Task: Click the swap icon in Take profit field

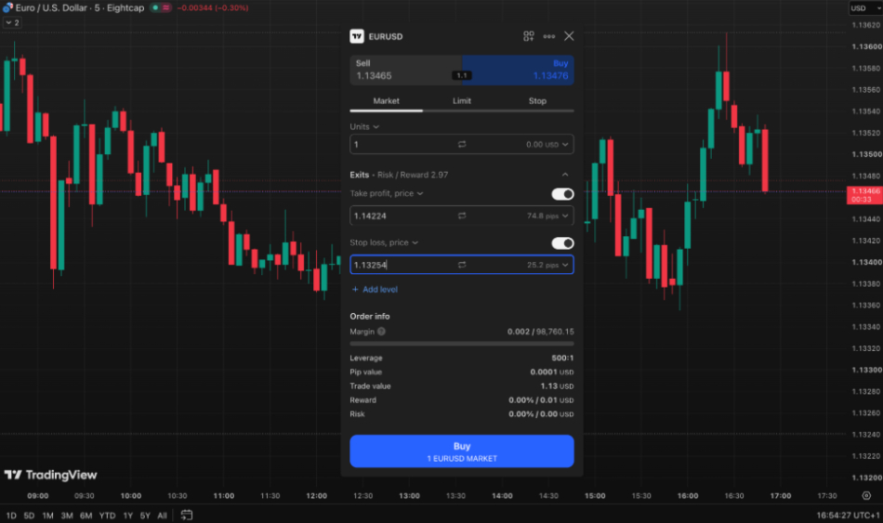Action: click(x=462, y=216)
